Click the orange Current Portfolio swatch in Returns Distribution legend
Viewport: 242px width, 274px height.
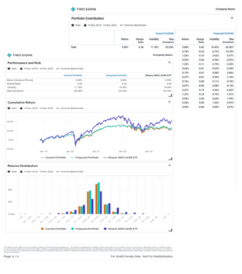click(x=42, y=229)
